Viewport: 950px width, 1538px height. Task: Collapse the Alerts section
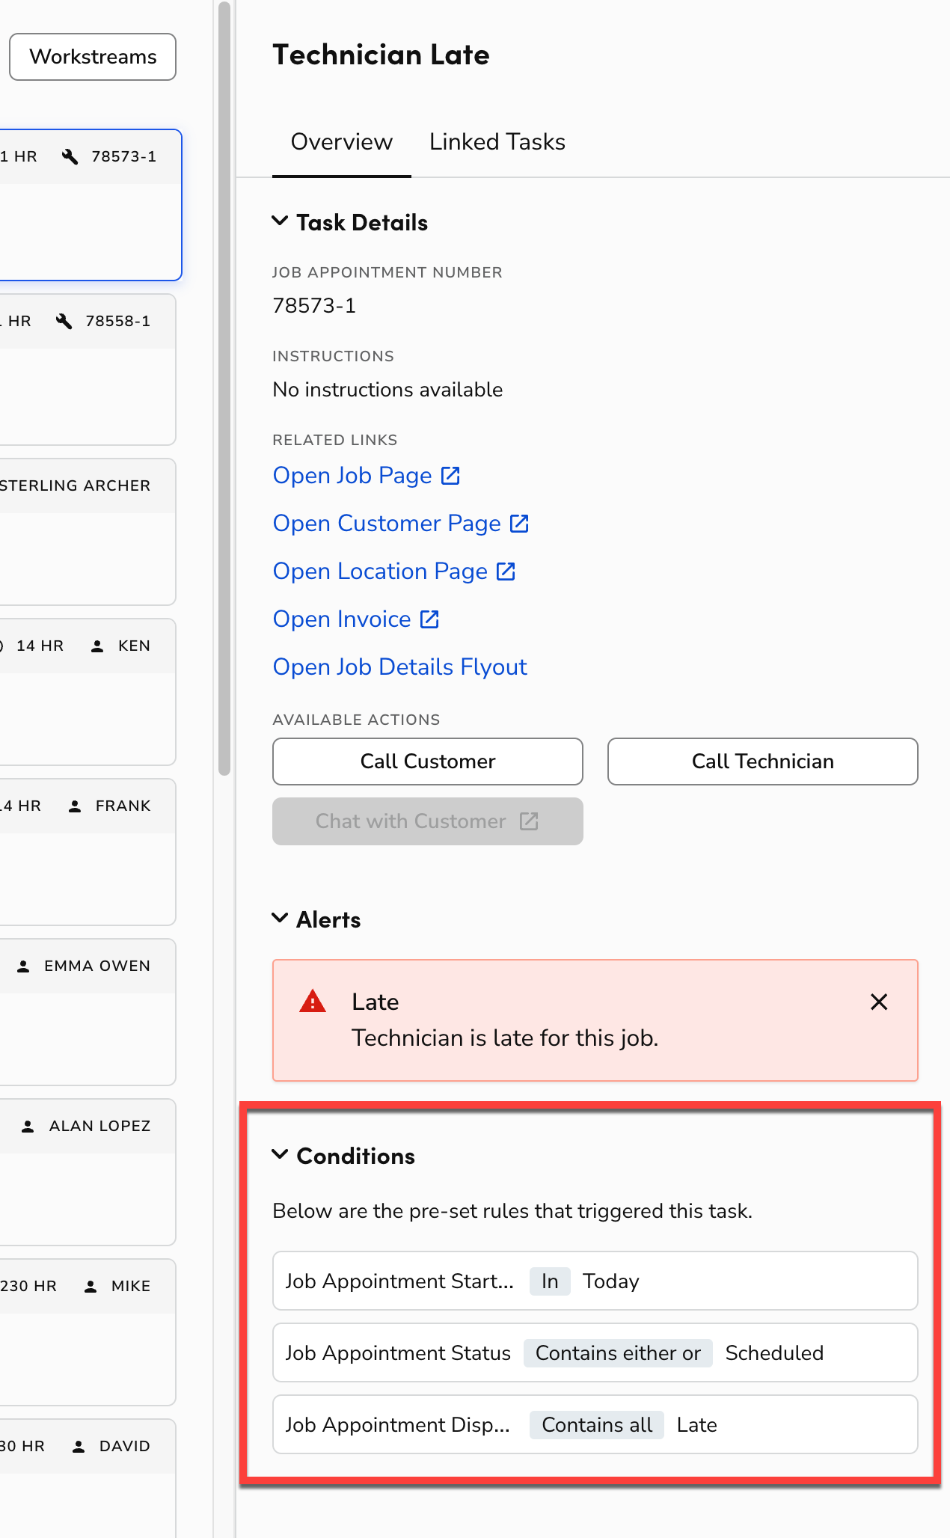coord(280,918)
